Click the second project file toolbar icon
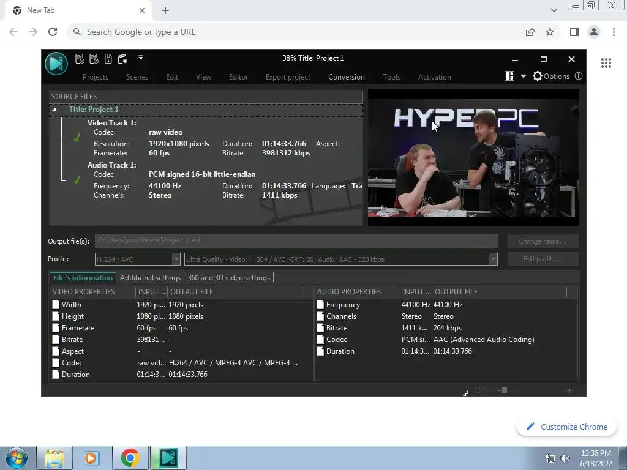Viewport: 627px width, 470px height. point(94,59)
